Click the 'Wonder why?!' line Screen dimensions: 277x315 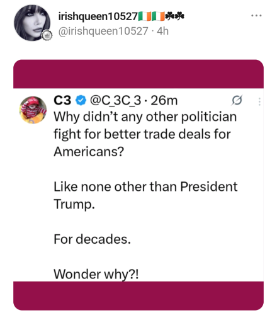click(96, 274)
